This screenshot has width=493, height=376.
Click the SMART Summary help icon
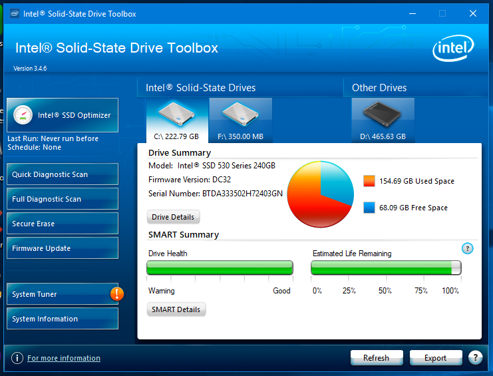pos(468,249)
